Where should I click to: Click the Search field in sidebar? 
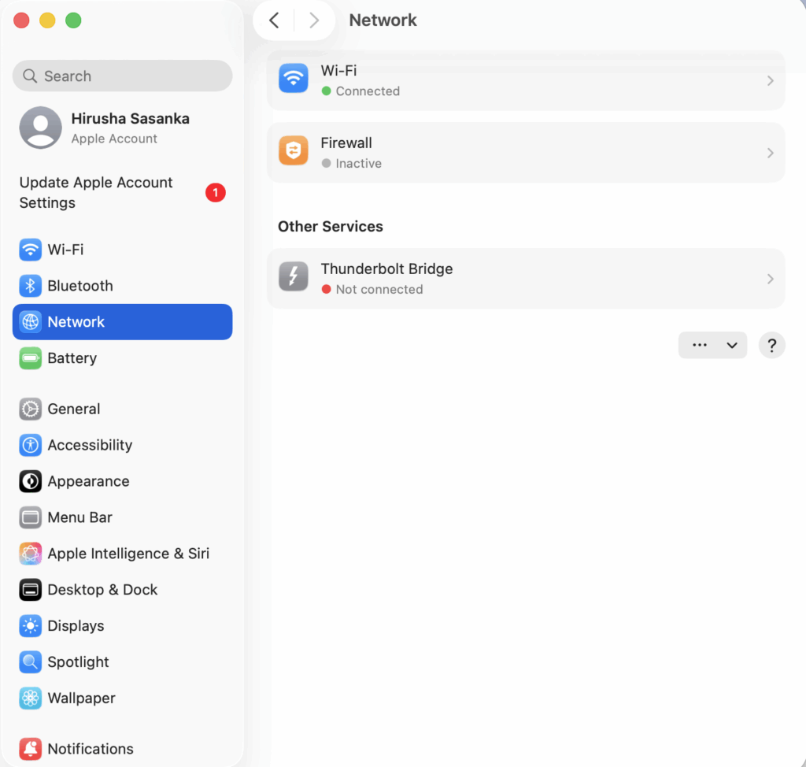pyautogui.click(x=122, y=76)
